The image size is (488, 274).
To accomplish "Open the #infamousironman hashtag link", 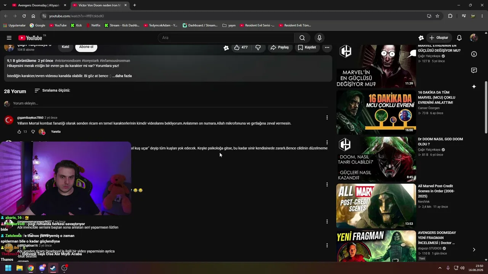I will pos(115,61).
